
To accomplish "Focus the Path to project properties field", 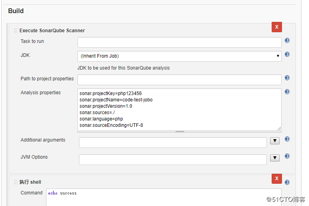I will pyautogui.click(x=179, y=80).
